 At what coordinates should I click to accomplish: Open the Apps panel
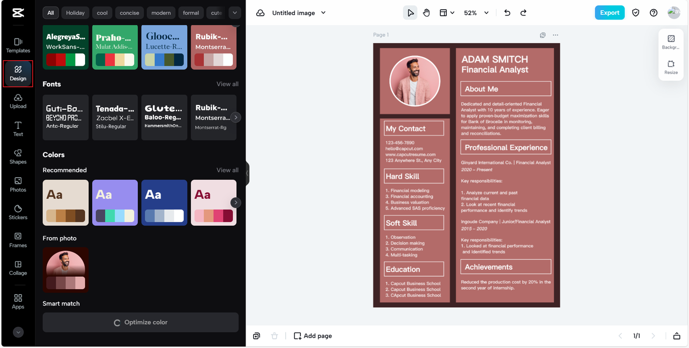pos(18,302)
